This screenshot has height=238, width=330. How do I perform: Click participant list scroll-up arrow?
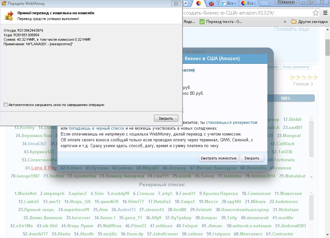pyautogui.click(x=312, y=118)
